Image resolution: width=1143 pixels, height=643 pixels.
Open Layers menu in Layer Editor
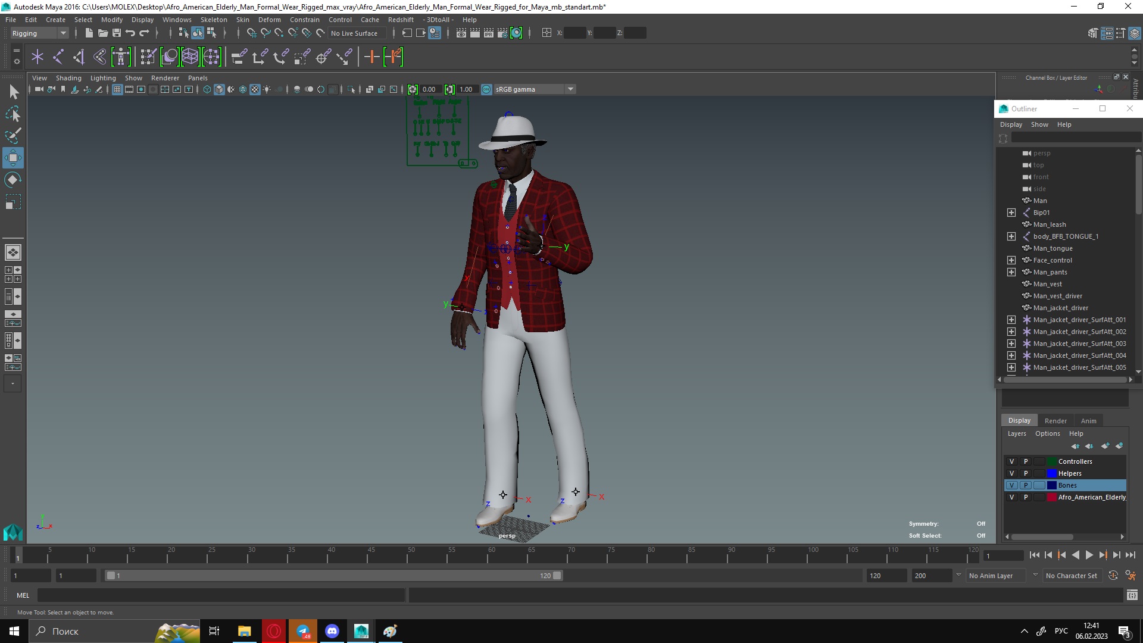point(1017,433)
